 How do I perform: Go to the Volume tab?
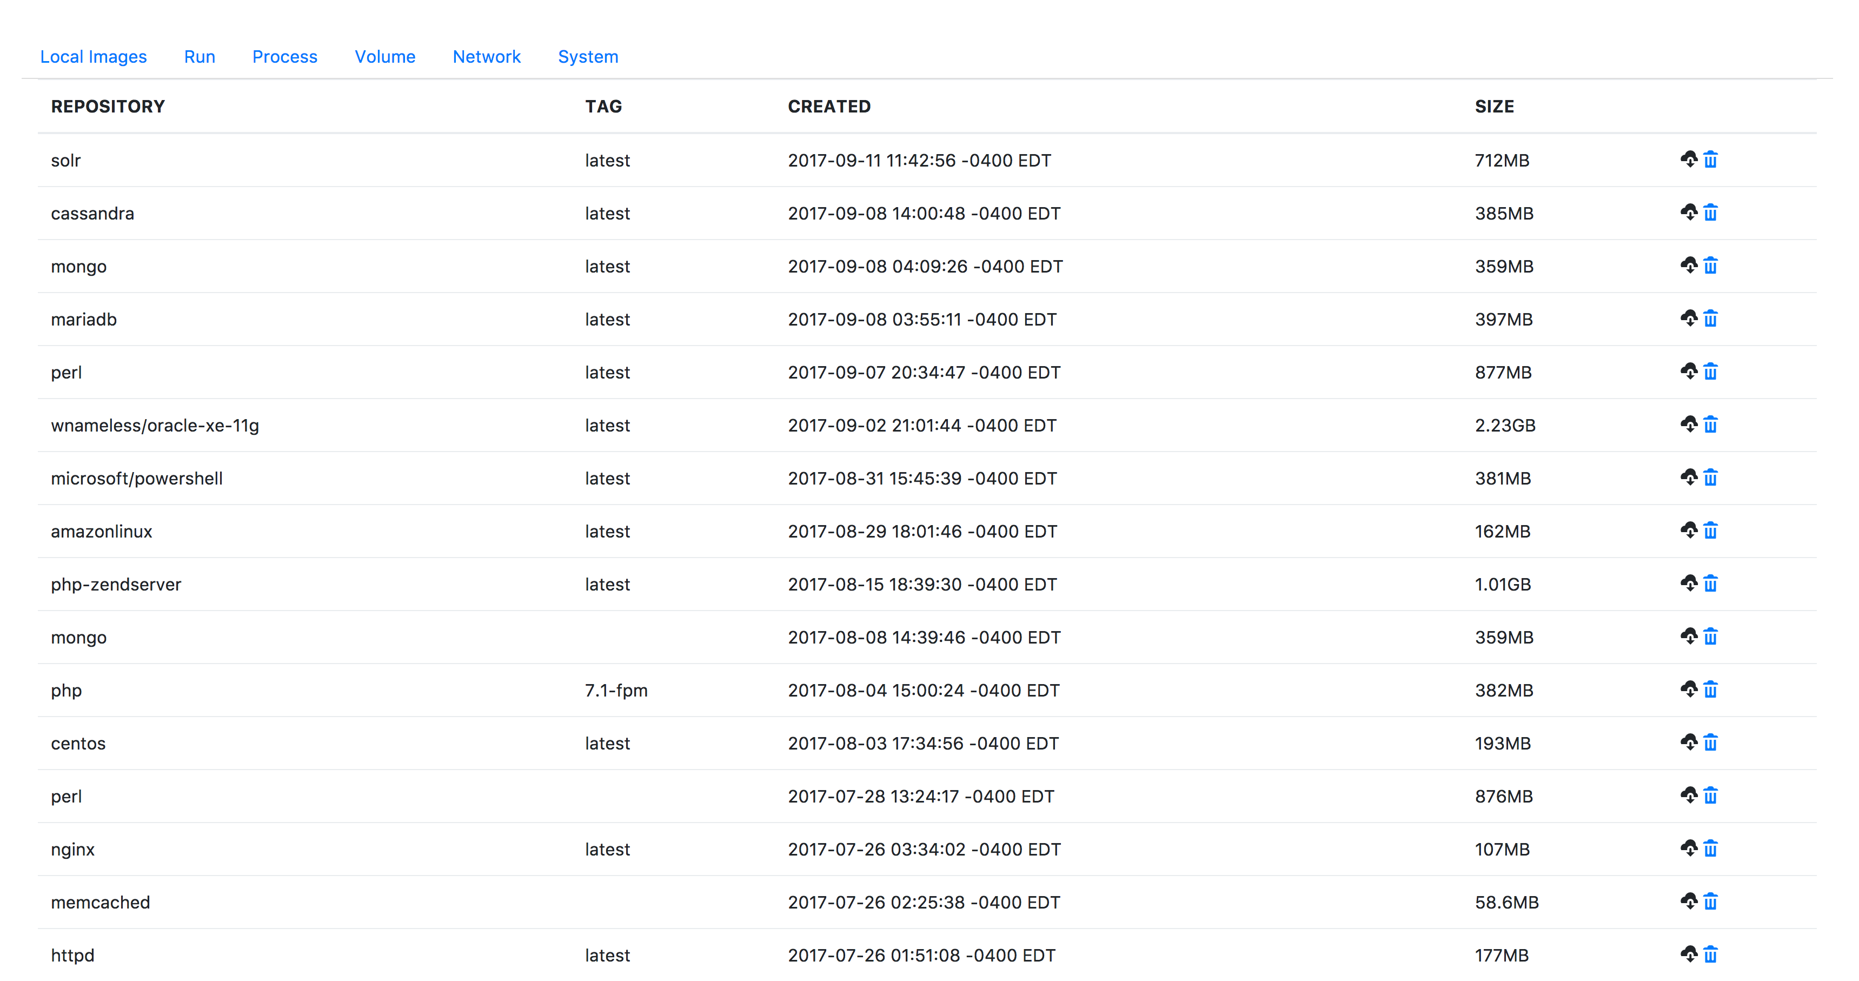click(x=384, y=56)
